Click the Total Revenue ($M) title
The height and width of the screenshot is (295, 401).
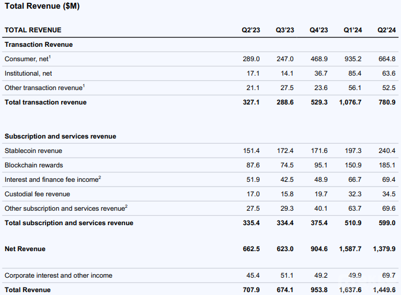click(x=43, y=6)
